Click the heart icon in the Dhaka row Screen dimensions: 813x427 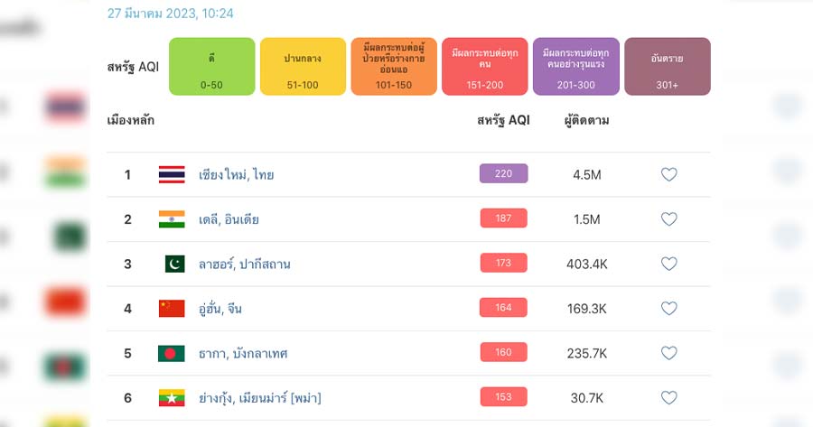click(x=668, y=353)
